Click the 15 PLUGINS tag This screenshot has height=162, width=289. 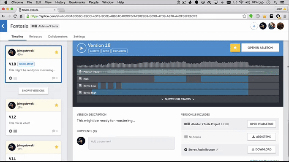(120, 51)
